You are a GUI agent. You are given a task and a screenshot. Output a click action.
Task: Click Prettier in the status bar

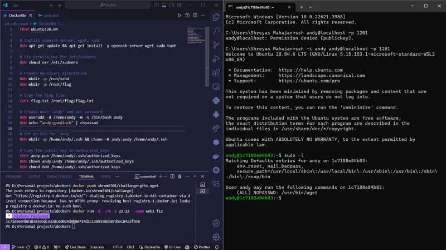(x=202, y=247)
